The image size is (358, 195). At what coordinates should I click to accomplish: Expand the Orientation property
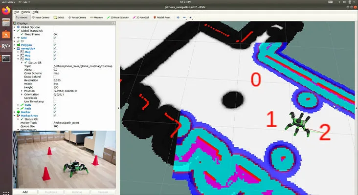coord(22,95)
